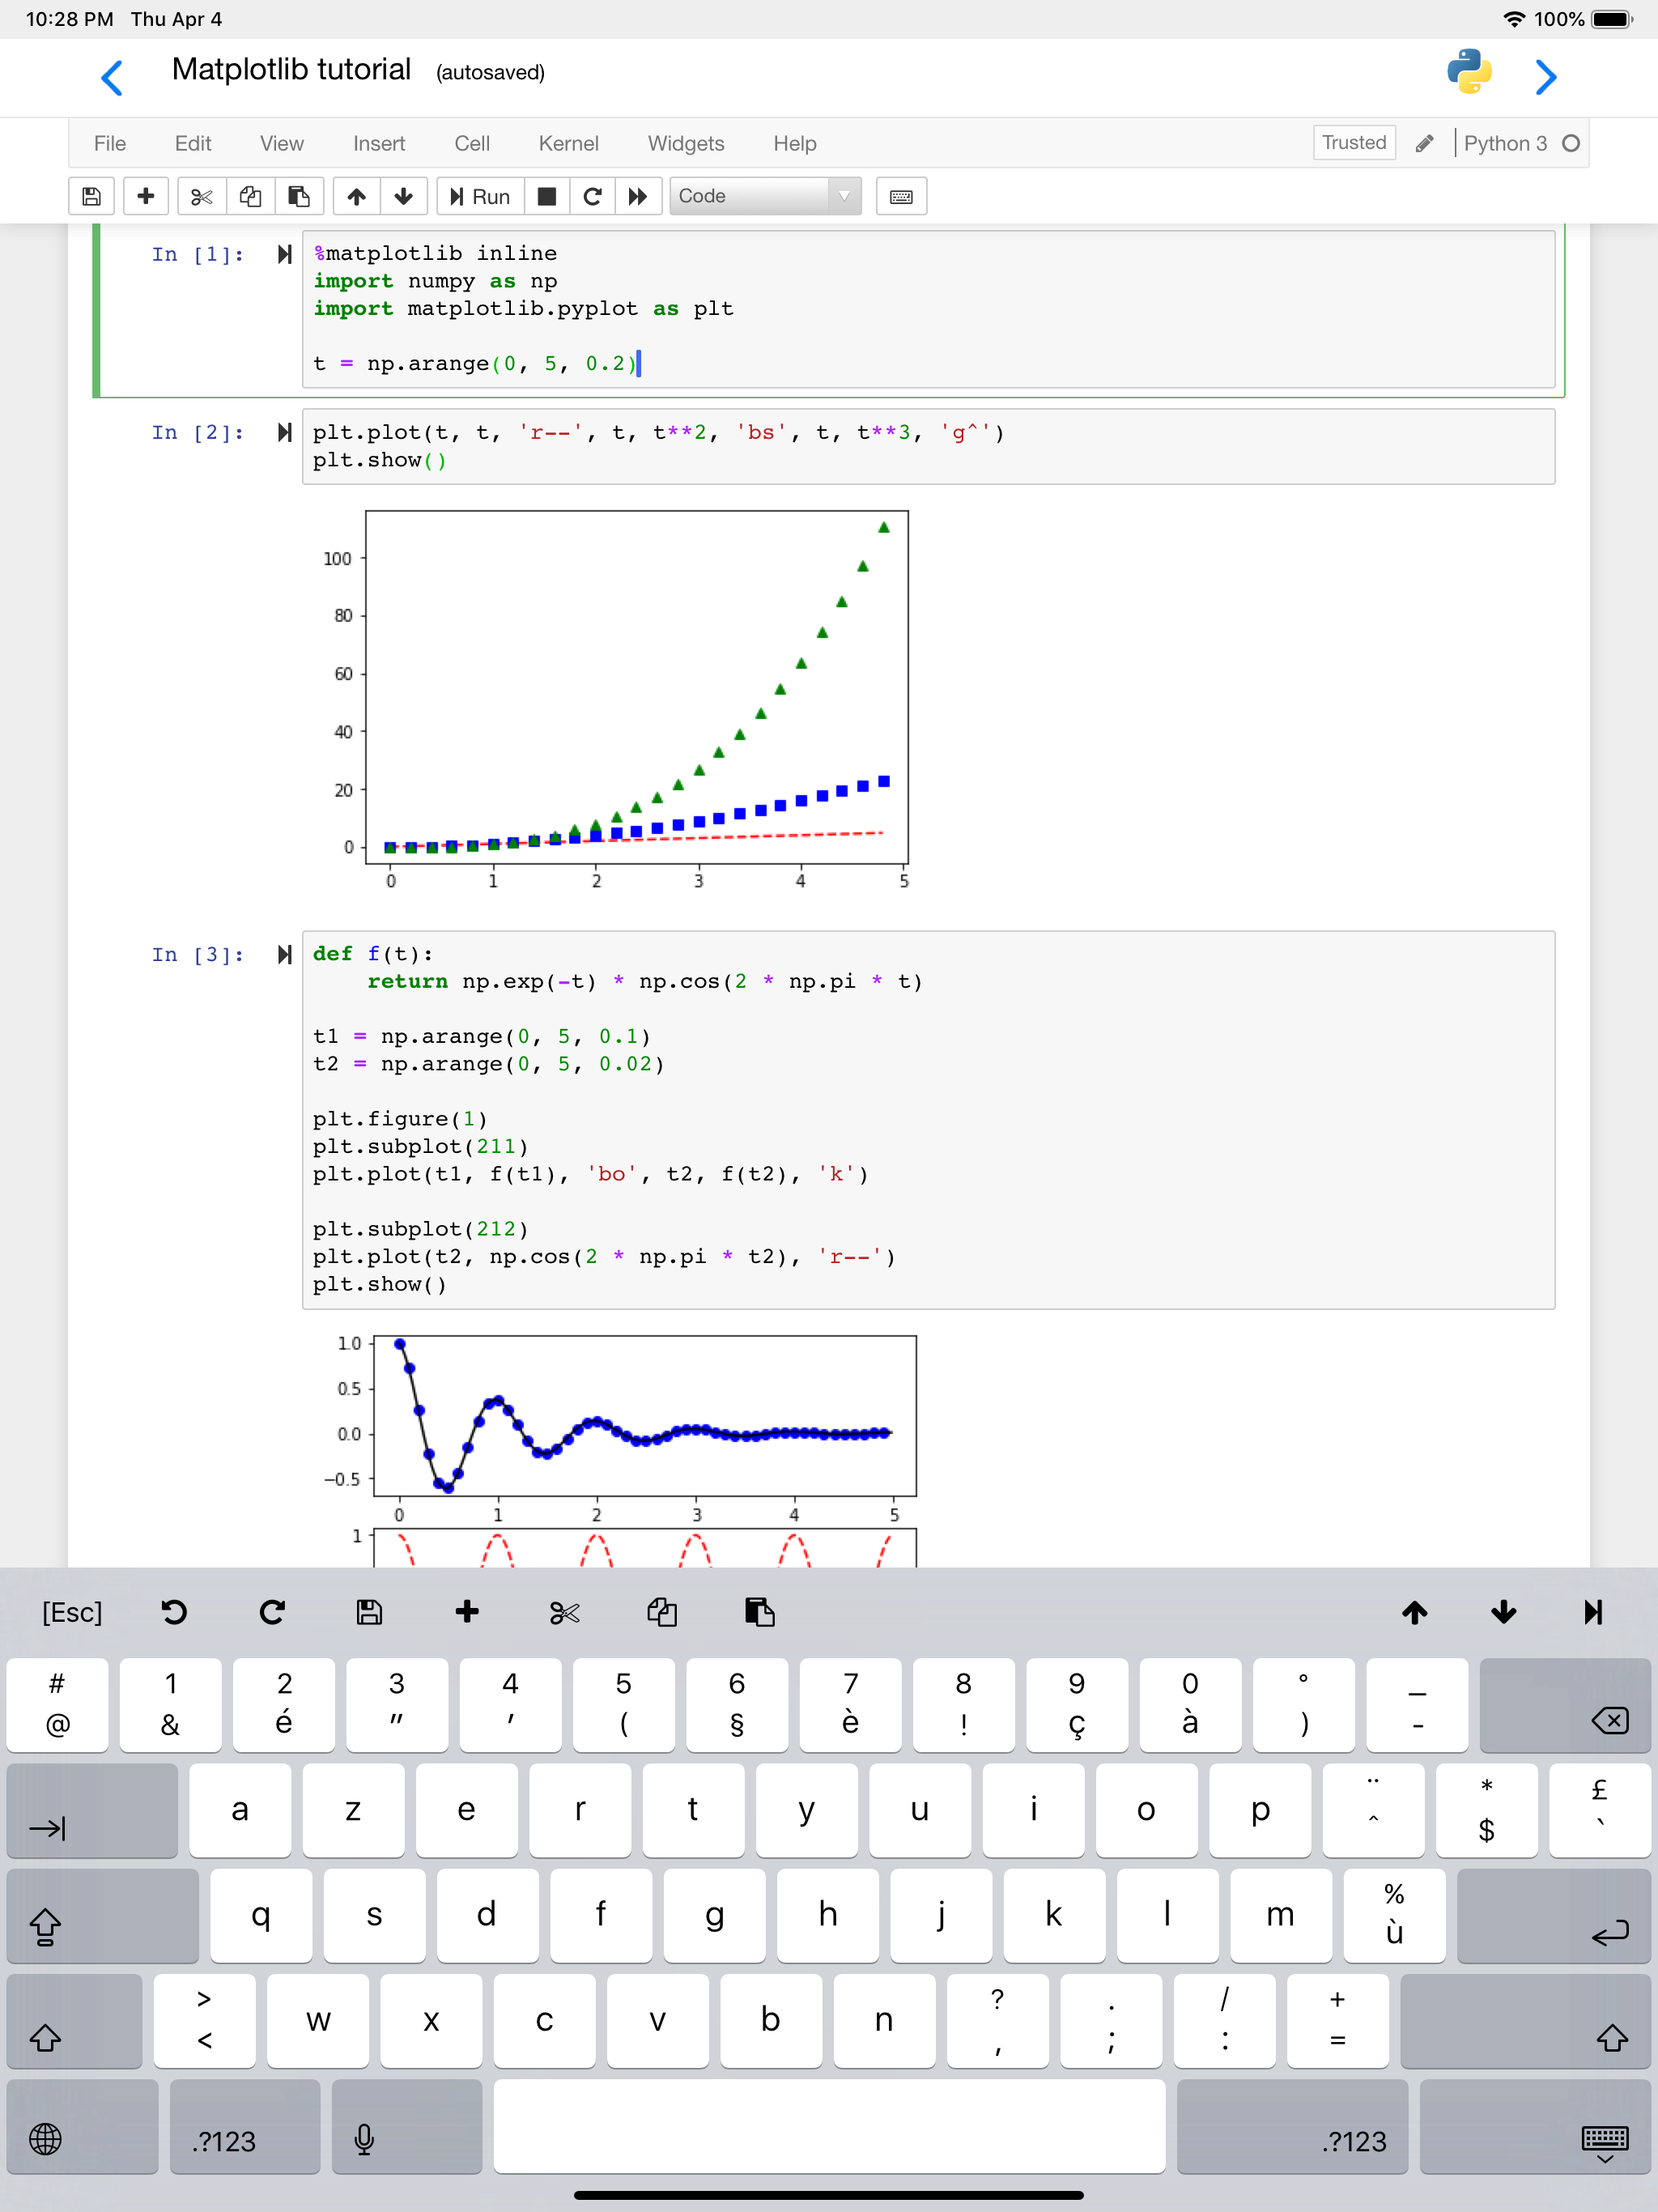Viewport: 1658px width, 2212px height.
Task: Go back using the blue left chevron
Action: pyautogui.click(x=112, y=77)
